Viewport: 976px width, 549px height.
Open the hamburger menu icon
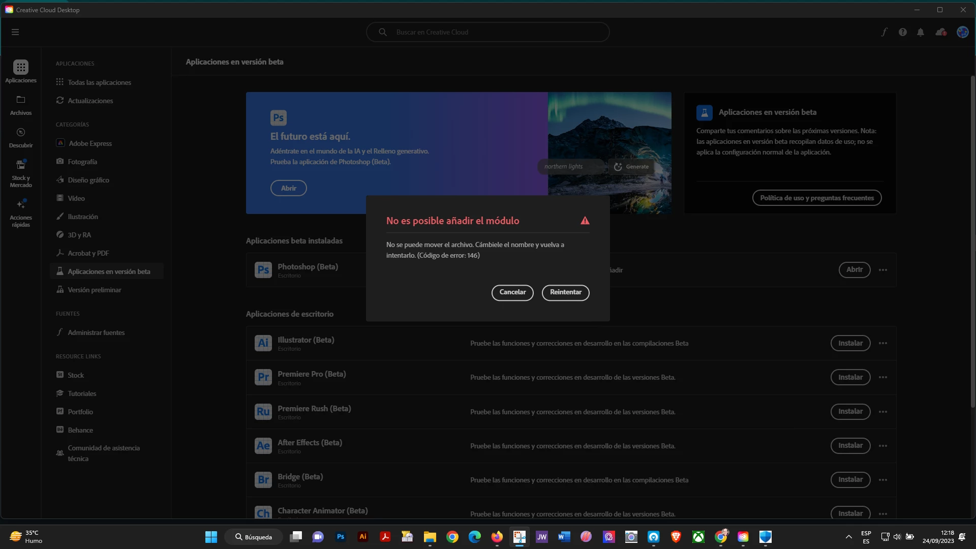(x=15, y=32)
